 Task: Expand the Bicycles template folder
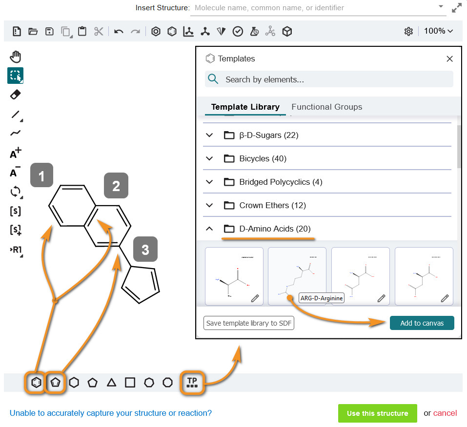210,158
